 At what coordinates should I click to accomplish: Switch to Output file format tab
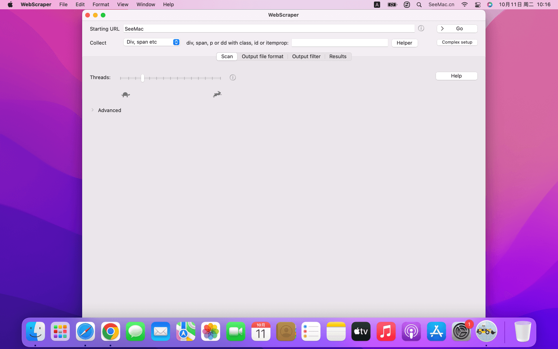click(x=262, y=57)
